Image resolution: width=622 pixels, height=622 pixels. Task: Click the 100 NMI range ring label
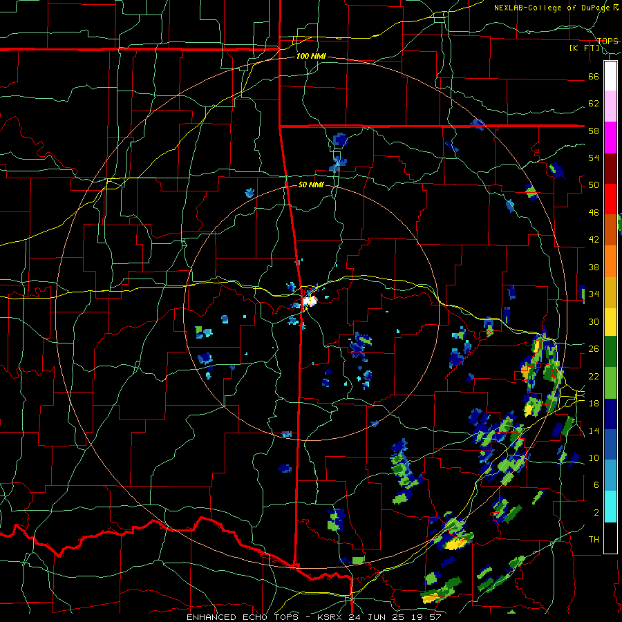pyautogui.click(x=311, y=57)
